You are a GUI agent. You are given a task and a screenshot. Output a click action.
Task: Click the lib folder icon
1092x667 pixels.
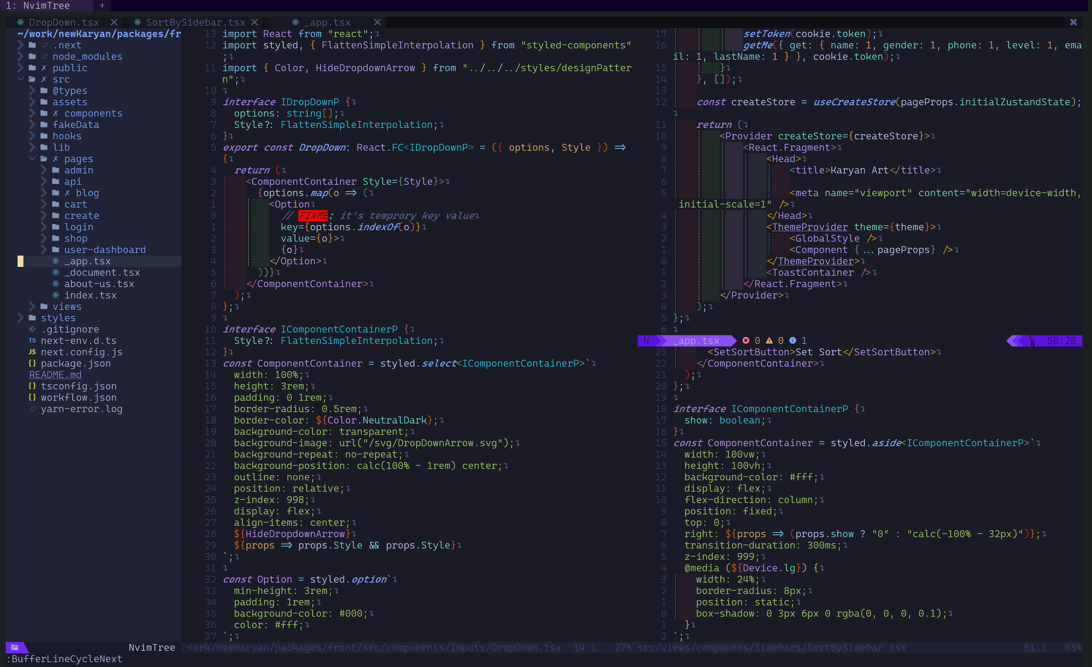tap(44, 147)
